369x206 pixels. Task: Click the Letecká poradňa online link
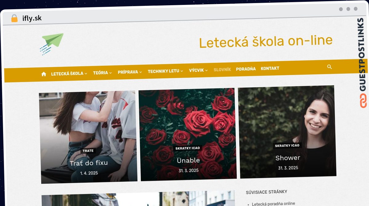coord(273,204)
